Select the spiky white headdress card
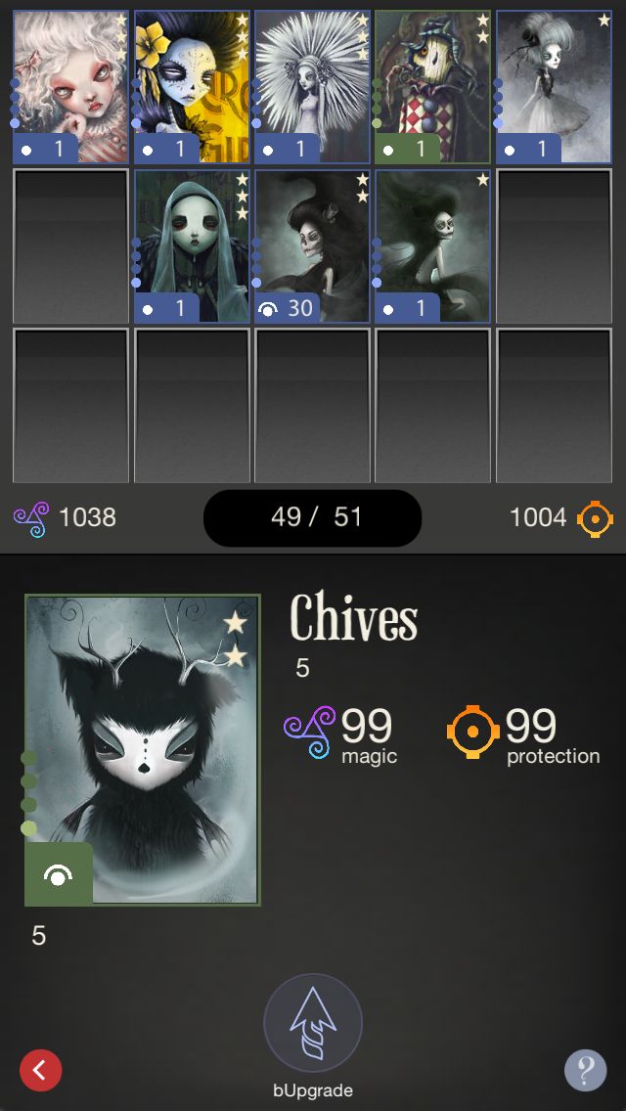The height and width of the screenshot is (1111, 626). (x=312, y=87)
